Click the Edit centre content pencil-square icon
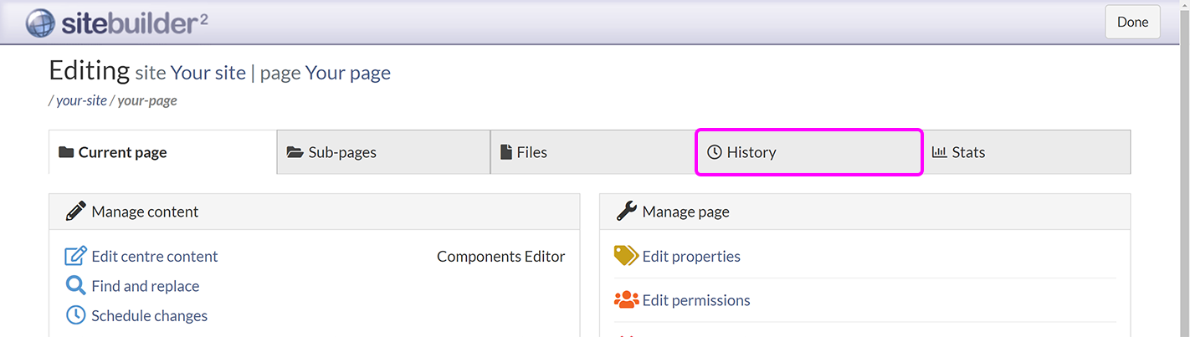Screen dimensions: 1190x337 click(x=76, y=257)
